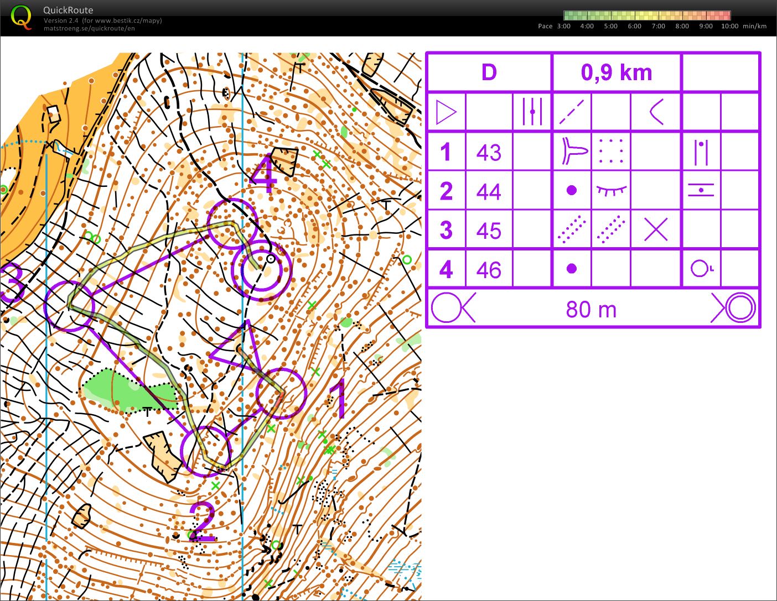Click the 80 m finish distance text

(591, 309)
